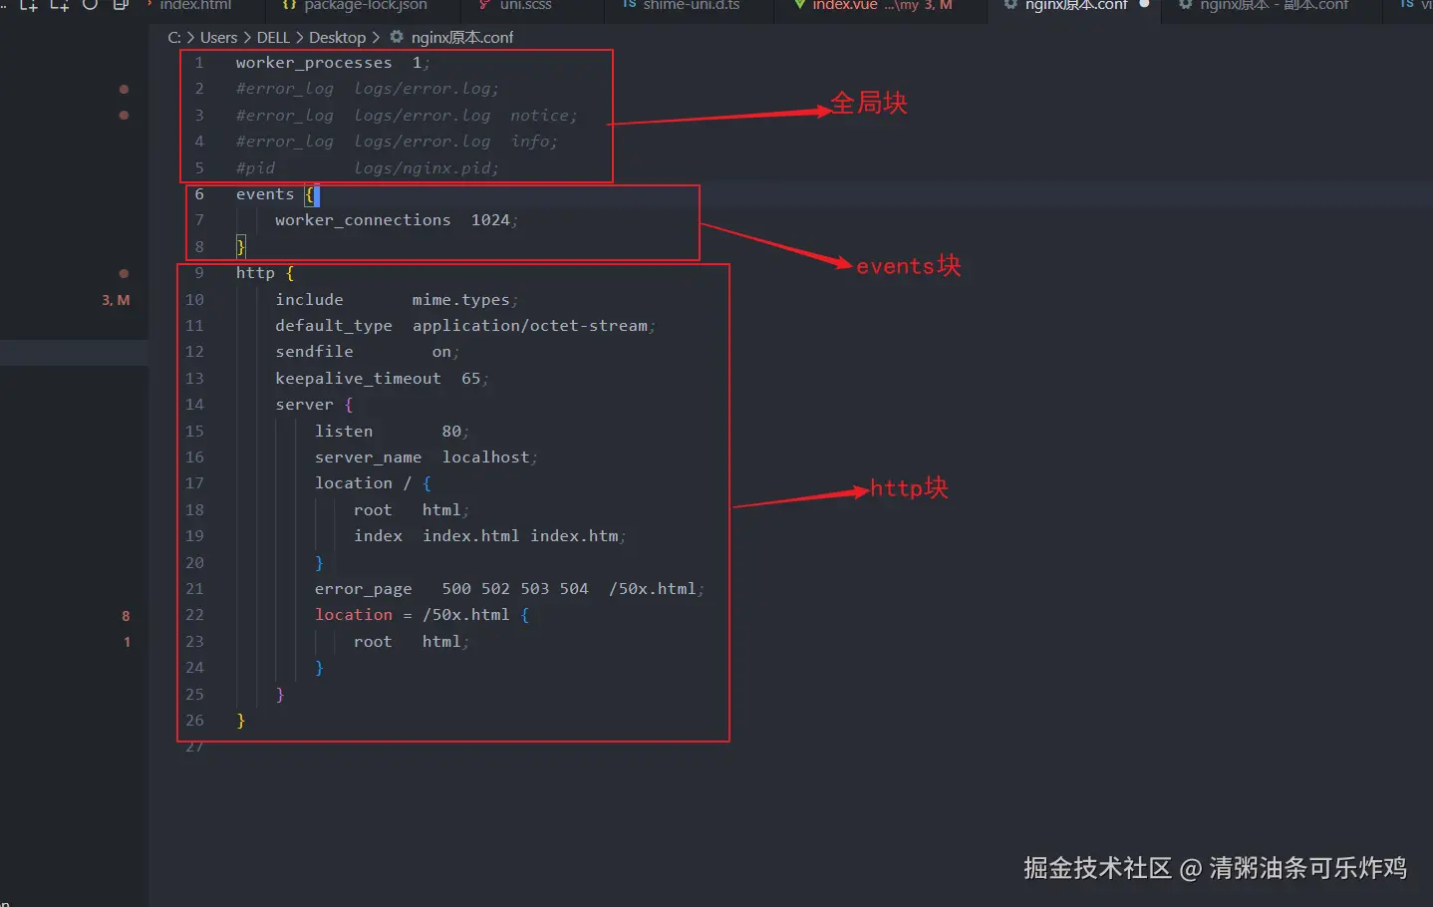The height and width of the screenshot is (907, 1433).
Task: Click line number 14 in the gutter
Action: click(194, 405)
